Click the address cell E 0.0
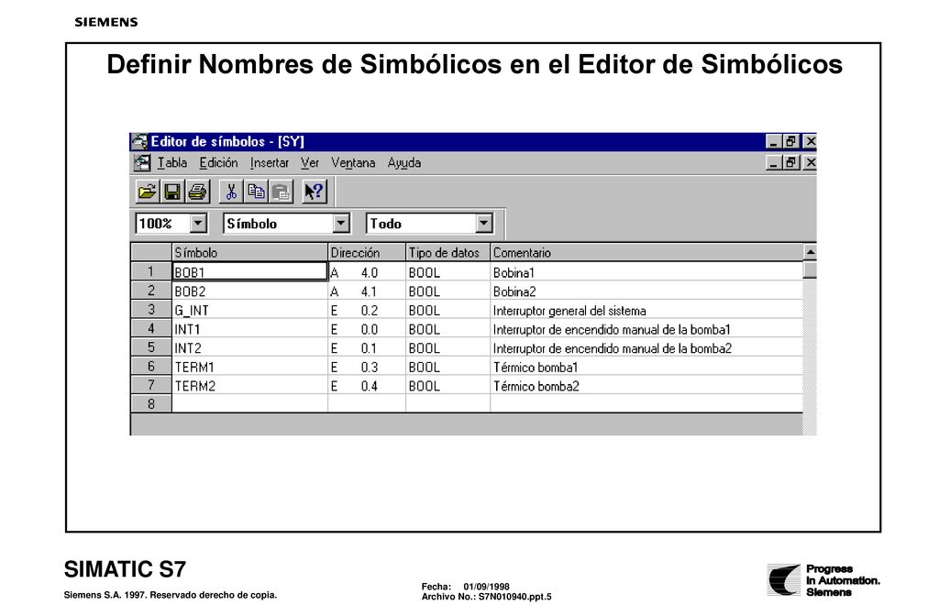The width and height of the screenshot is (939, 605). [x=367, y=329]
